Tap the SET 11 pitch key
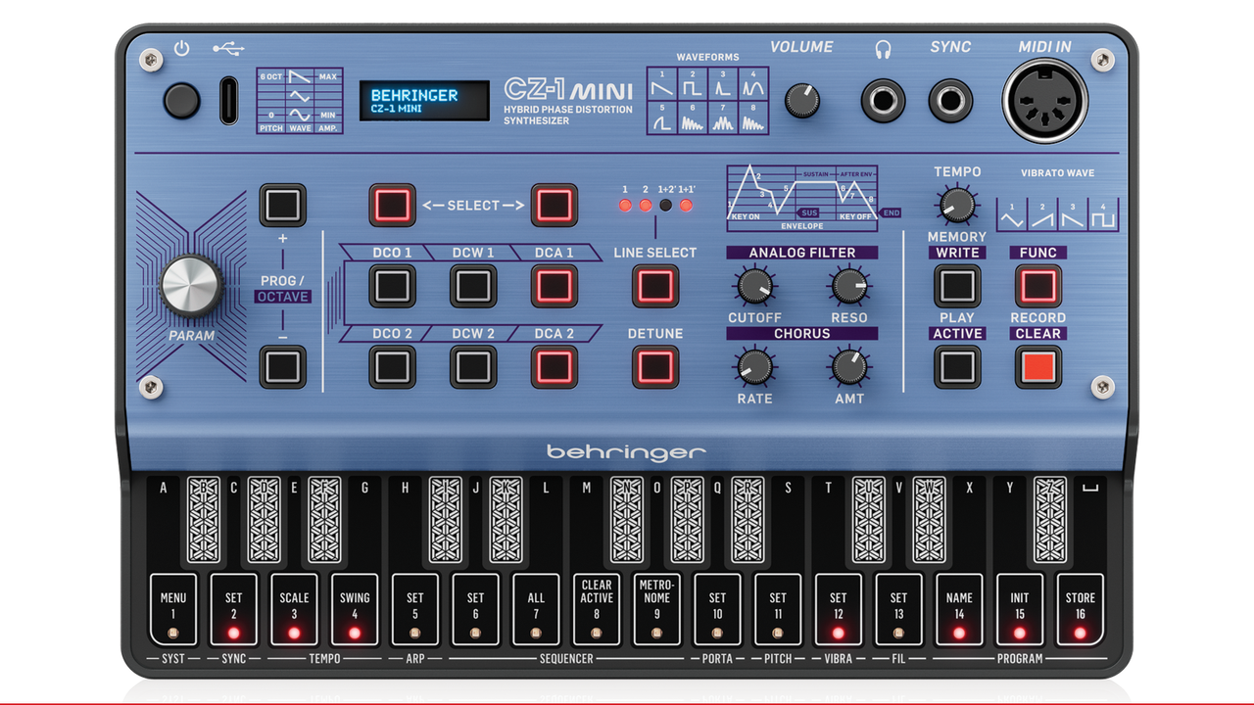Screen dimensions: 1254x705 point(778,609)
